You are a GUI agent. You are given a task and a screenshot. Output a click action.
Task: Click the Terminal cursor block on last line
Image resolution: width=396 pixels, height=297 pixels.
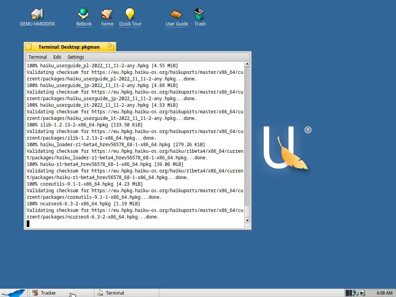pyautogui.click(x=28, y=224)
